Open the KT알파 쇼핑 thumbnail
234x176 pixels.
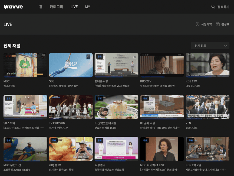coord(162,107)
